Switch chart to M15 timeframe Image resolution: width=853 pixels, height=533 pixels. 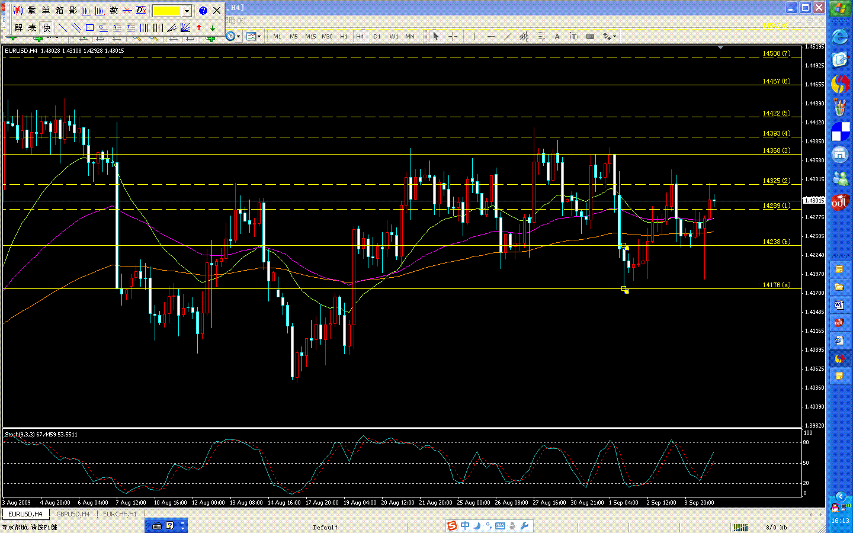[310, 37]
